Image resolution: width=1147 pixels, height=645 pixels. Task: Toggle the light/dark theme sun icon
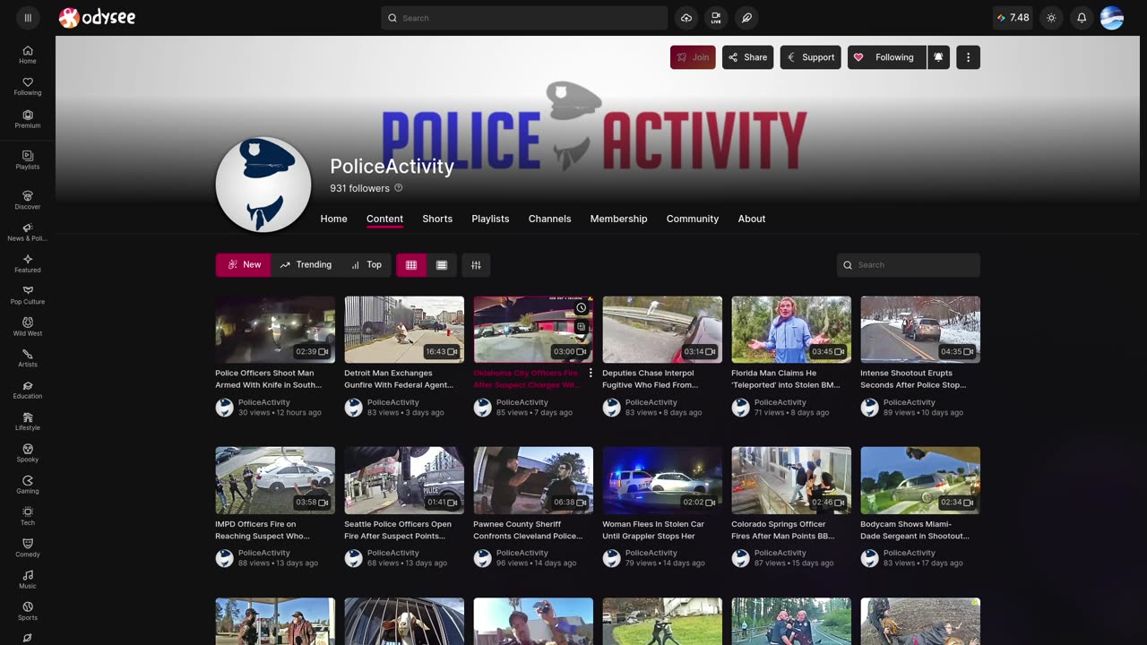click(1051, 18)
